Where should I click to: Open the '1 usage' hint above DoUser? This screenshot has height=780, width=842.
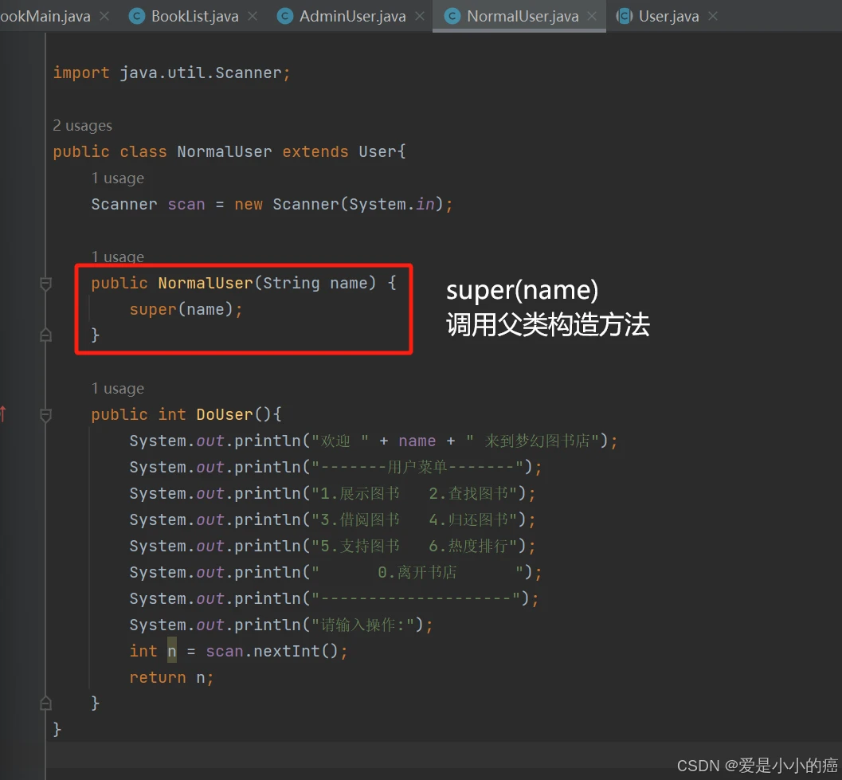118,388
